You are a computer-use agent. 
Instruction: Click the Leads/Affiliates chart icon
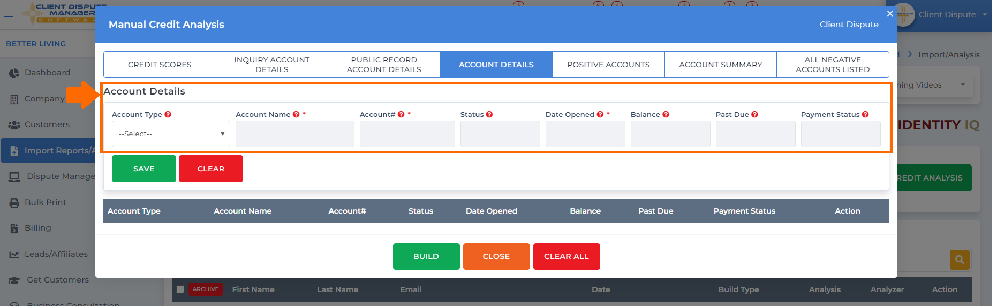14,255
